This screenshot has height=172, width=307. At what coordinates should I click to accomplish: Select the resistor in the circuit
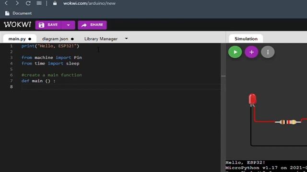click(288, 122)
